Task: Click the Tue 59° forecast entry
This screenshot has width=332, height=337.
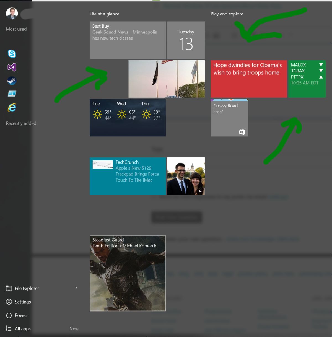Action: click(x=102, y=111)
